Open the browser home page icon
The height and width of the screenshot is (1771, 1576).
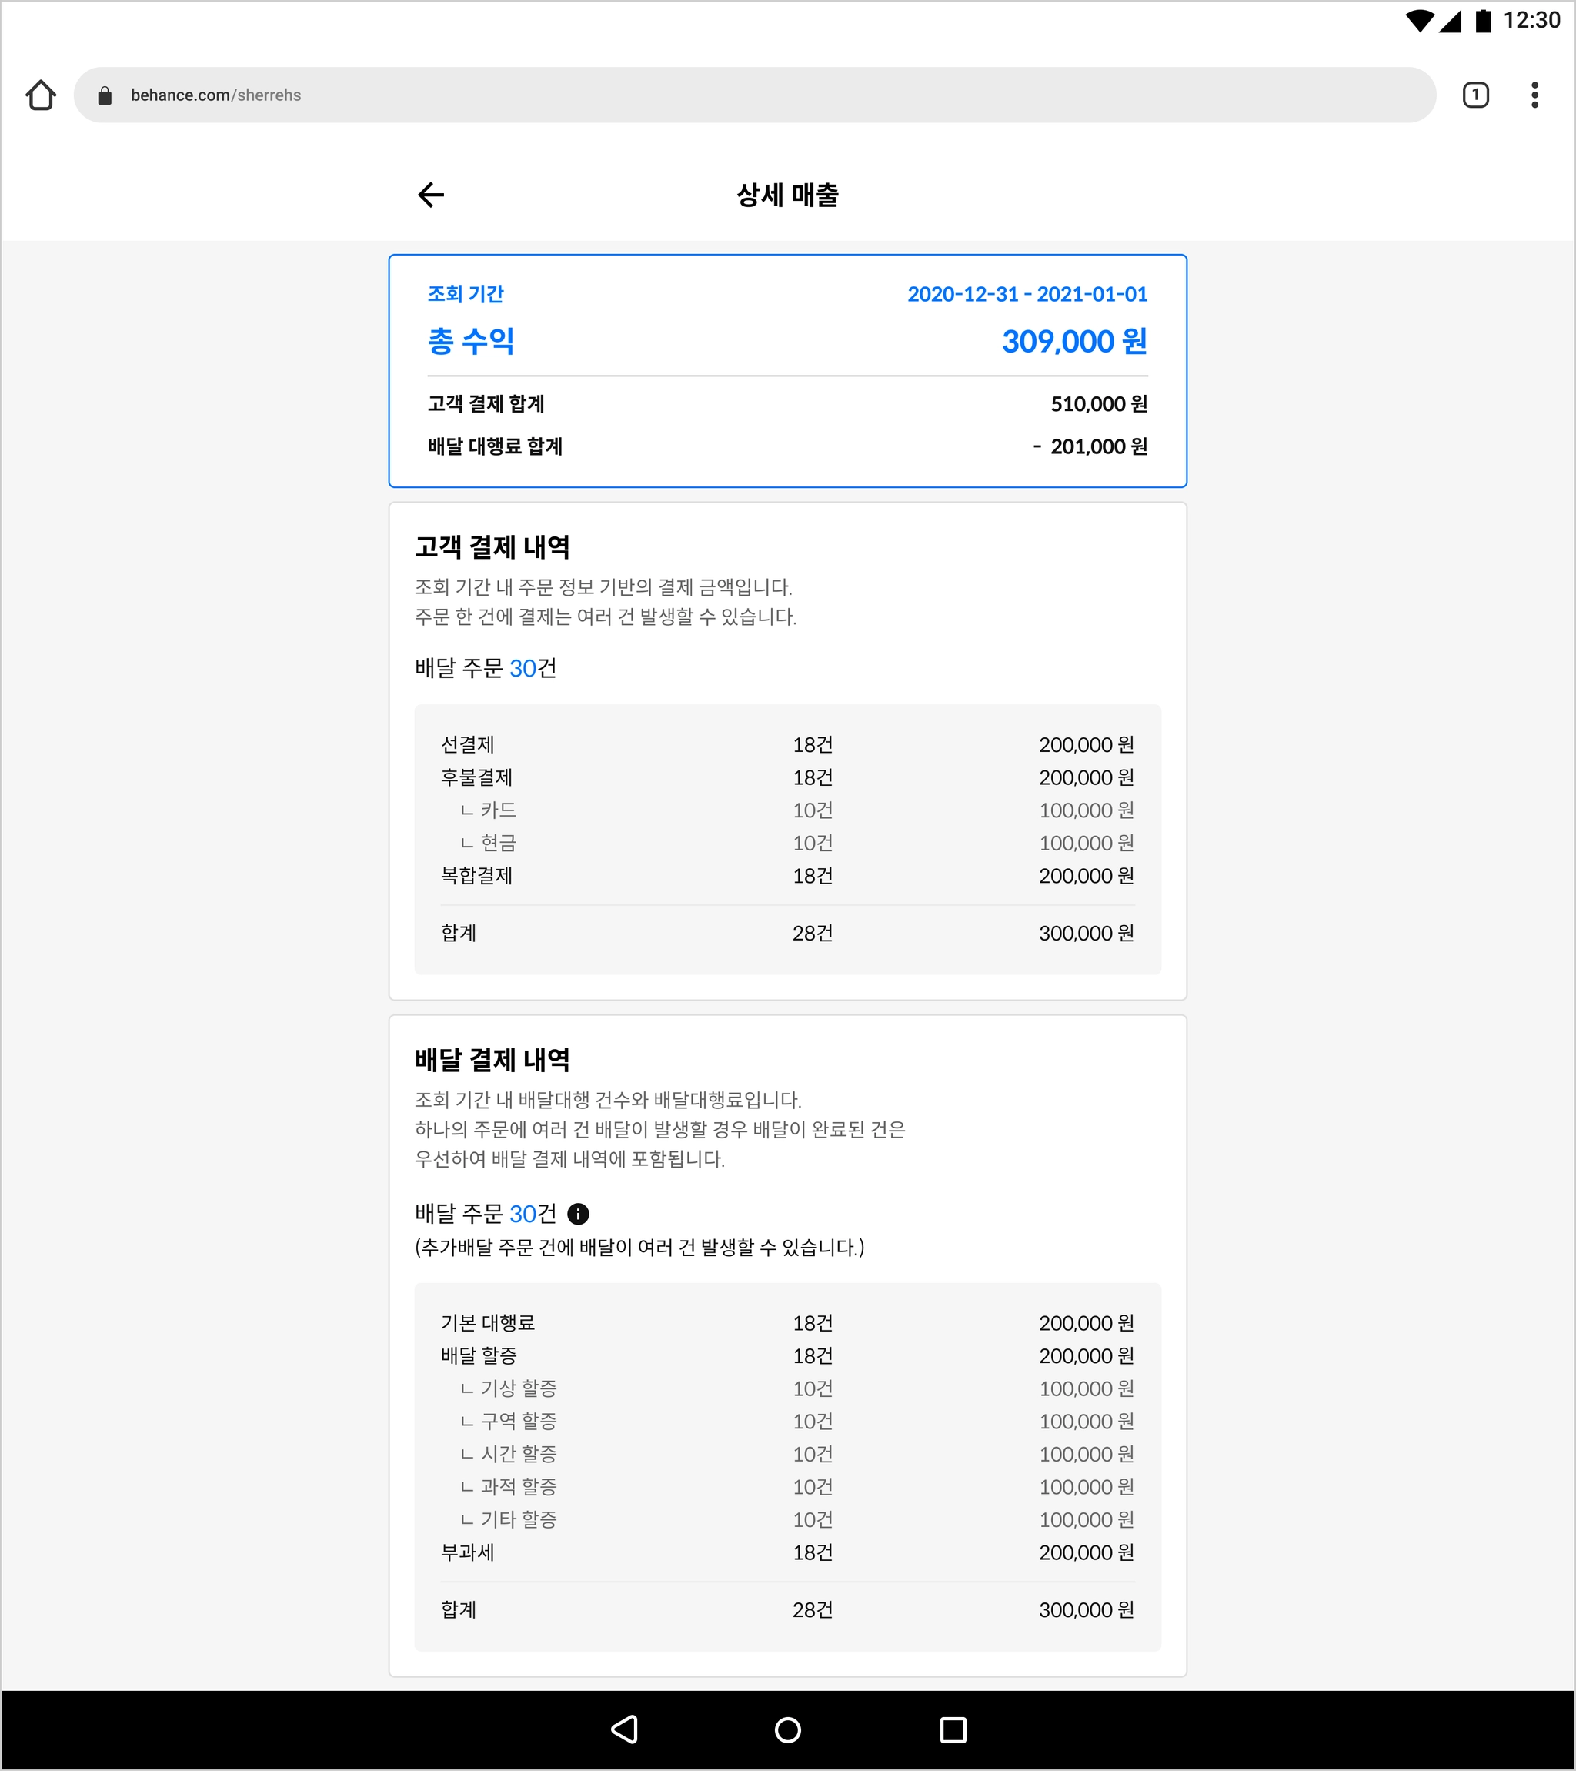coord(41,95)
